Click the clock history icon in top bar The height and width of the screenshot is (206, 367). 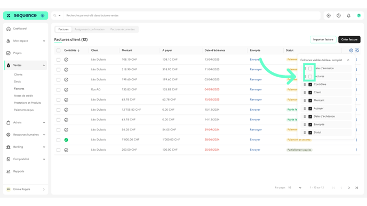[338, 15]
